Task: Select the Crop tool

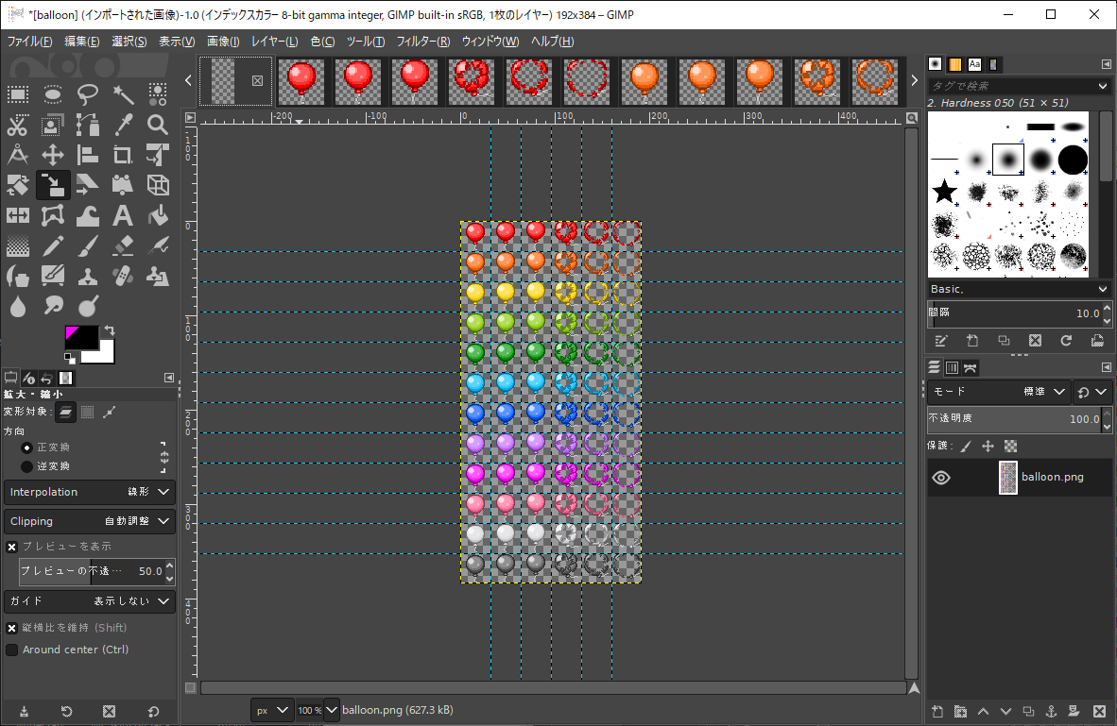Action: pyautogui.click(x=123, y=155)
